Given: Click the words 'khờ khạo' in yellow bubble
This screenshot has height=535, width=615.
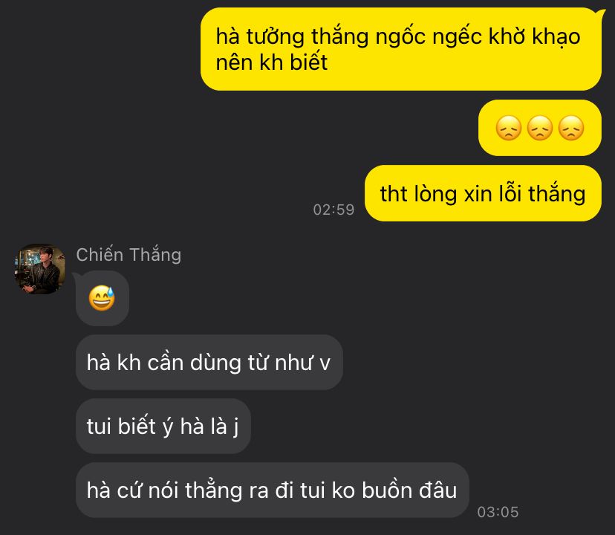Looking at the screenshot, I should pos(534,37).
